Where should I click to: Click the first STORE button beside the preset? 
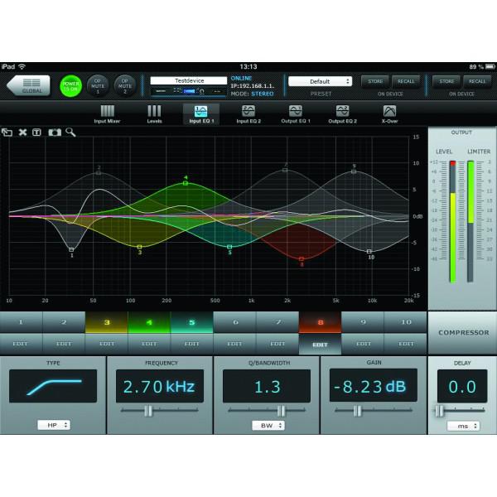375,81
